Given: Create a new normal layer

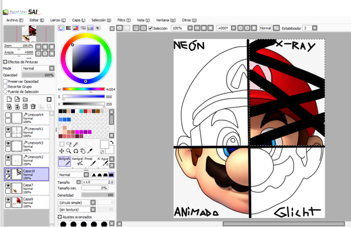Looking at the screenshot, I should (9, 99).
